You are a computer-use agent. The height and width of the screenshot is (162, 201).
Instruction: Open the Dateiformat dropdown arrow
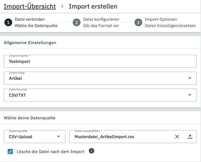coord(190,95)
